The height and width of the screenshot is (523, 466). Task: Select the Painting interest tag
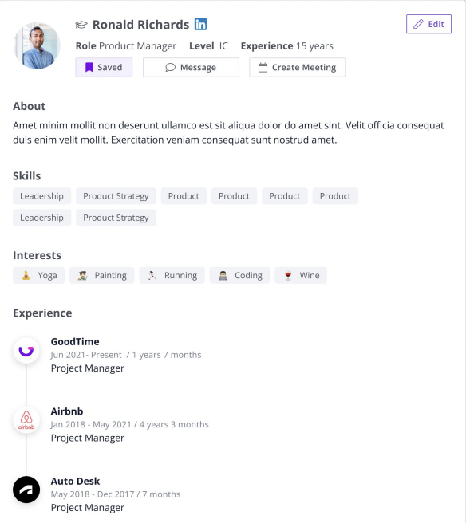(102, 276)
